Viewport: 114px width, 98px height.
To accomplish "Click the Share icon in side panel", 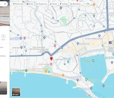I will 3,36.
